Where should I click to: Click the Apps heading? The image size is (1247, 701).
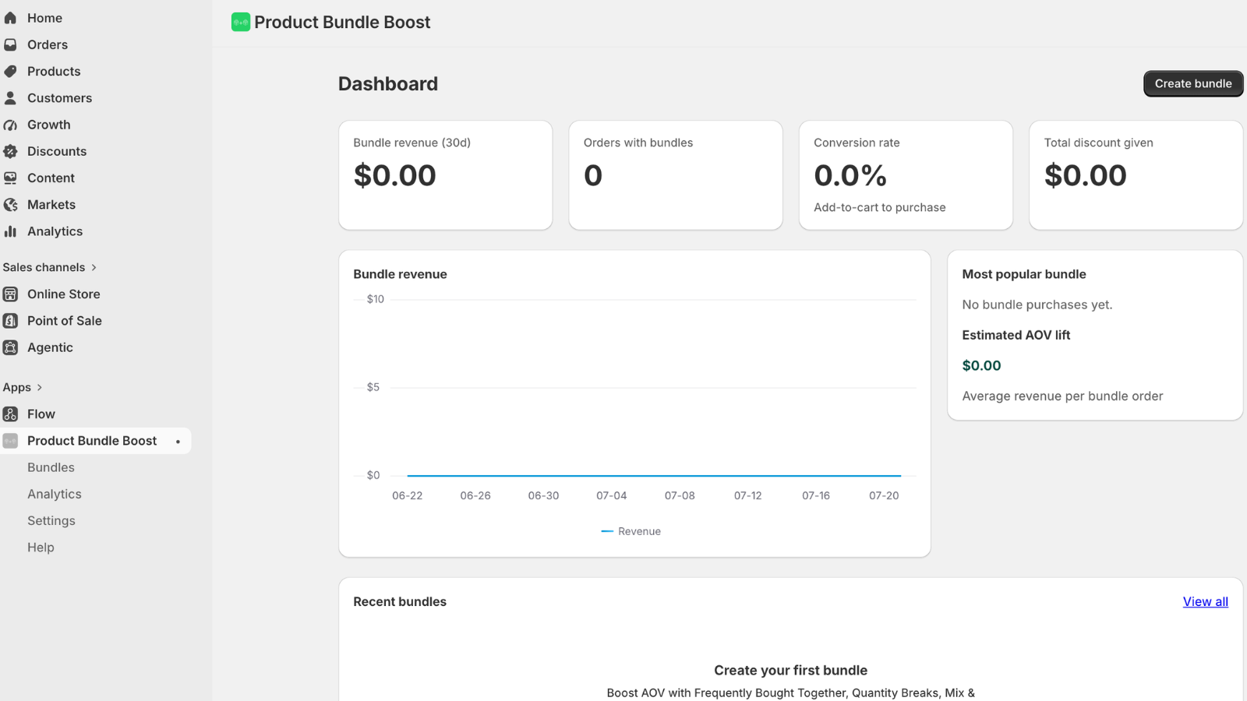click(16, 387)
